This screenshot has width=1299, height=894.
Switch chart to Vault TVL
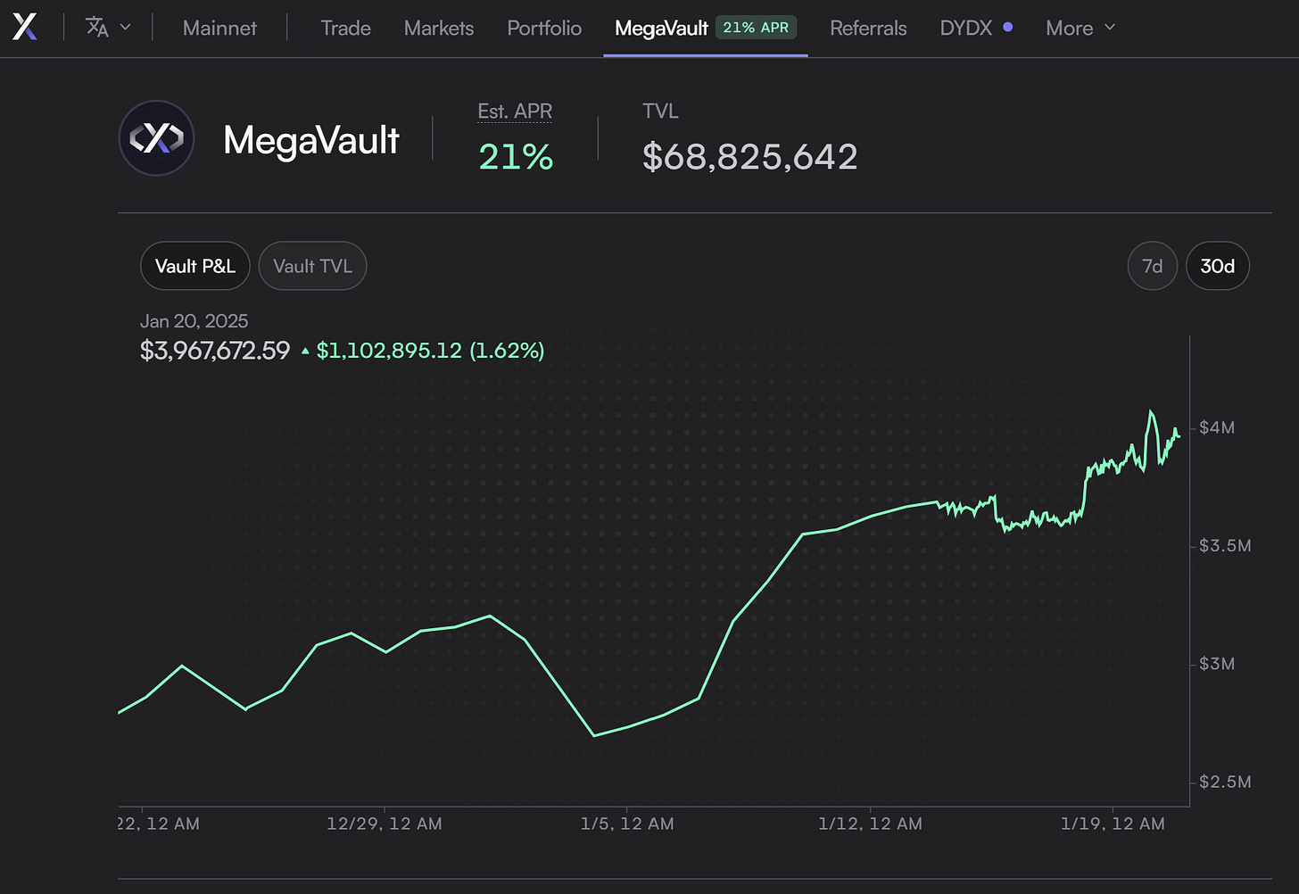coord(312,266)
